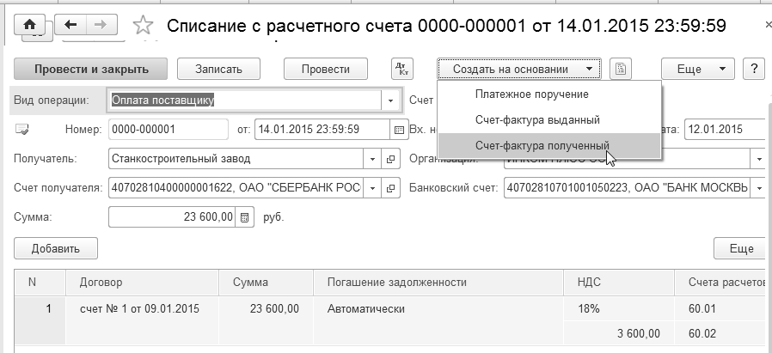Screen dimensions: 772x353
Task: Click the Home icon button
Action: click(33, 26)
